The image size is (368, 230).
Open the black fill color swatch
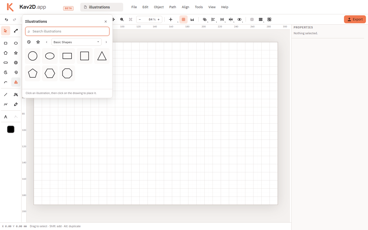point(11,129)
